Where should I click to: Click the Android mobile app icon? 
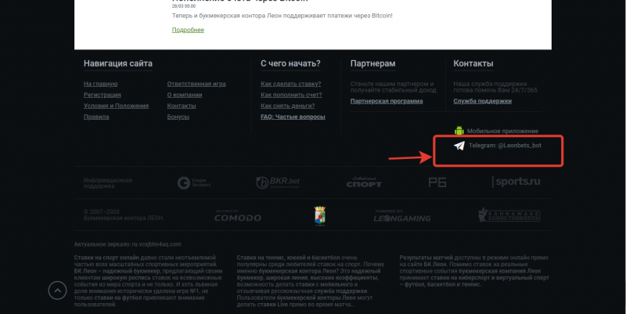pos(459,131)
